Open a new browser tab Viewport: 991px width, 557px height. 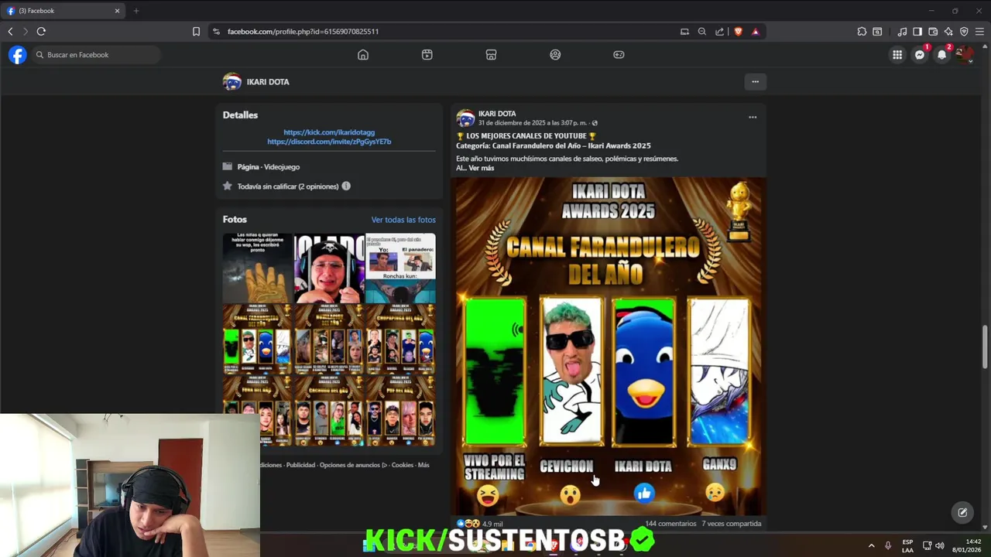(136, 11)
